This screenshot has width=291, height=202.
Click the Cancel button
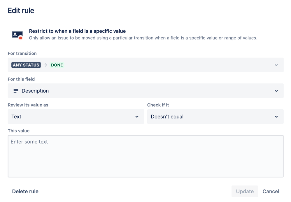(x=271, y=192)
